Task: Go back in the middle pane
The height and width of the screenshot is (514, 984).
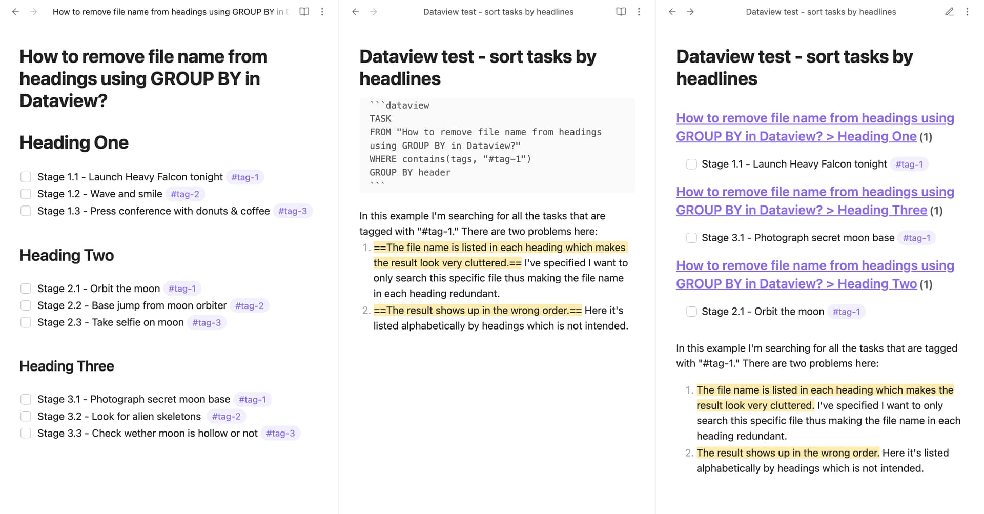Action: coord(356,12)
